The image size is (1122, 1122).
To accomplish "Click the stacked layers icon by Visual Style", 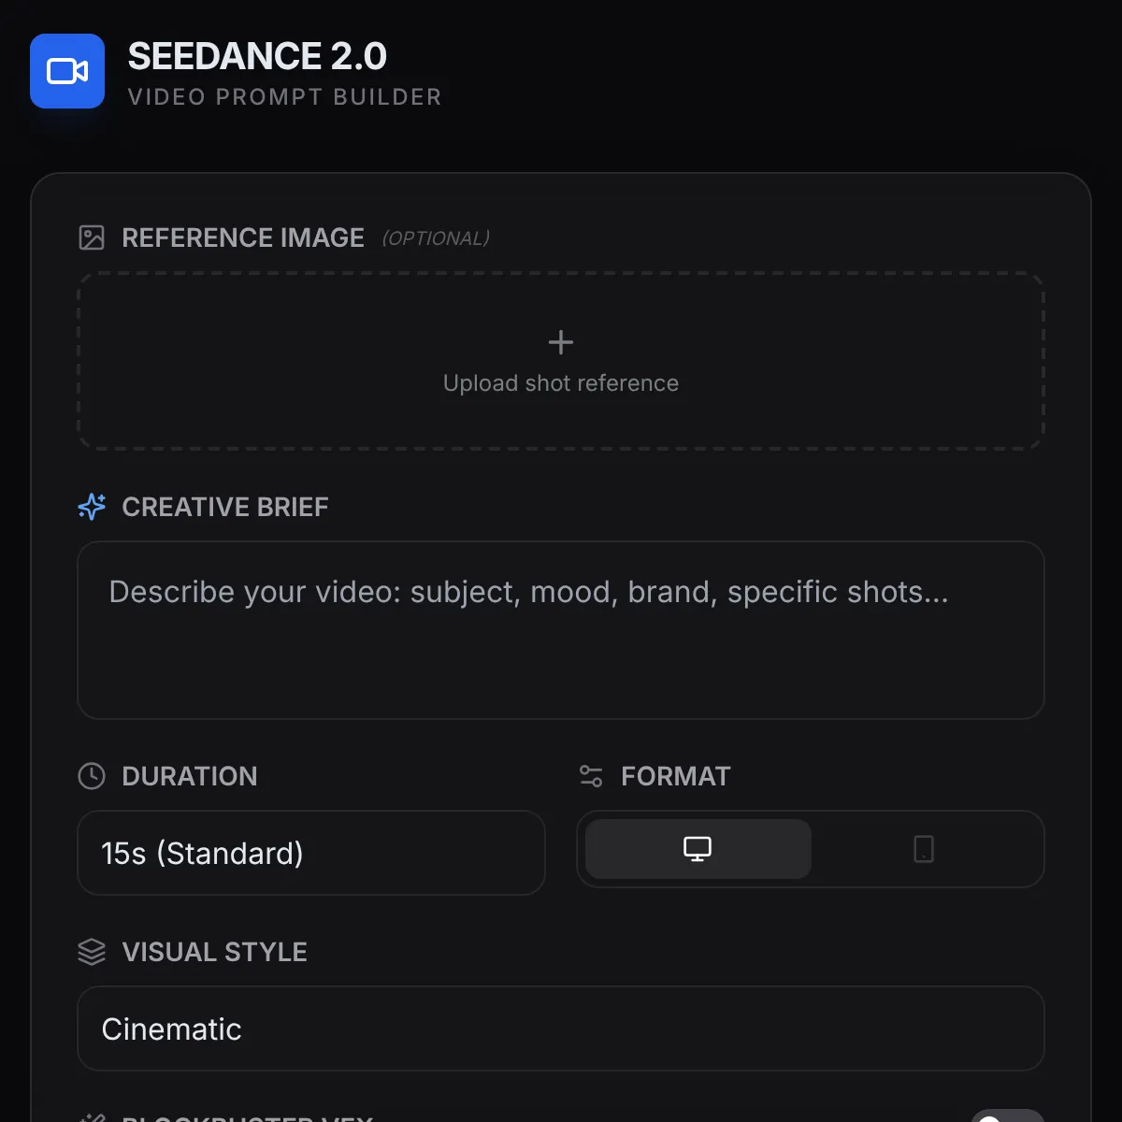I will click(x=92, y=952).
